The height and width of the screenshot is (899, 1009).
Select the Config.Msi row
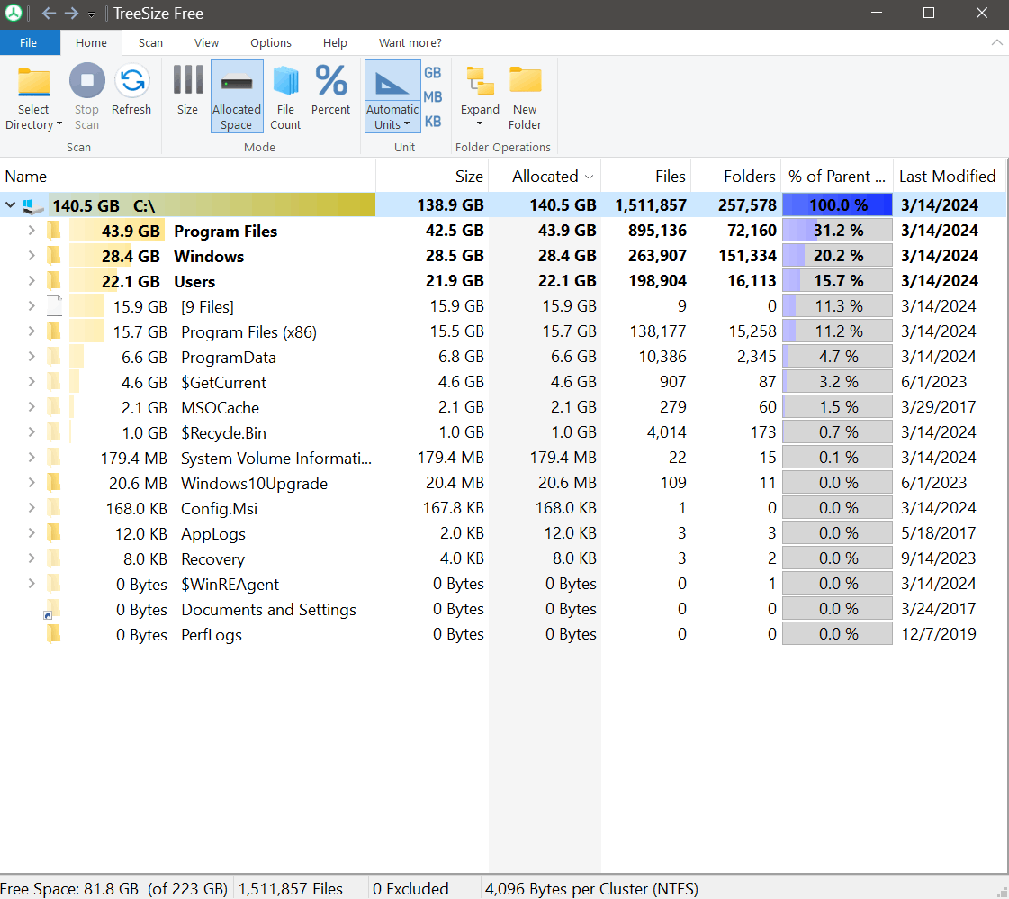coord(503,508)
